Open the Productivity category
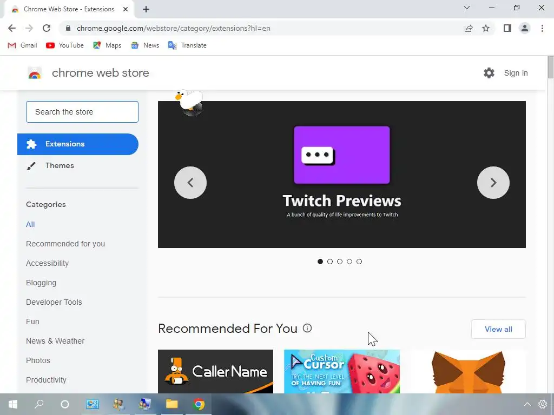The width and height of the screenshot is (554, 415). click(47, 380)
